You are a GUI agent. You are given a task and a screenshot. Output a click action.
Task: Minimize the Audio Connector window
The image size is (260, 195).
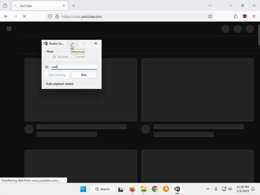point(72,43)
